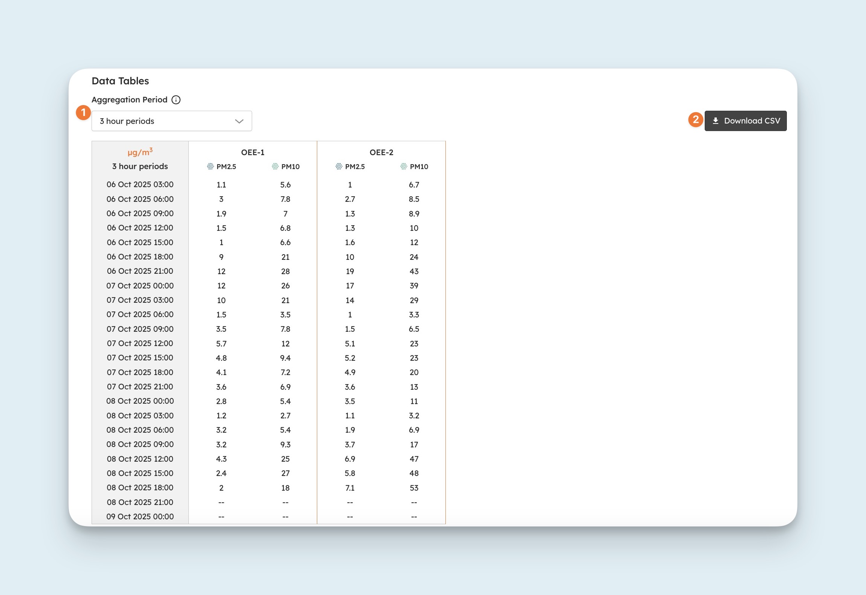866x595 pixels.
Task: Click the OEE-2 PM2.5 particle icon
Action: pos(339,166)
